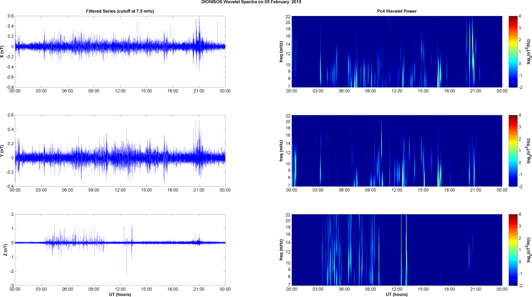Click the freq (mHz) label of the middle spectrogram
The image size is (532, 297).
coord(281,151)
